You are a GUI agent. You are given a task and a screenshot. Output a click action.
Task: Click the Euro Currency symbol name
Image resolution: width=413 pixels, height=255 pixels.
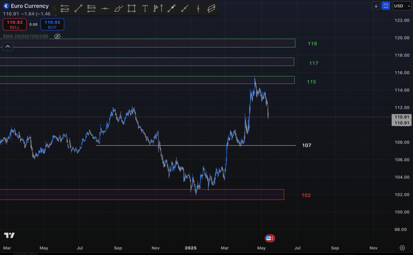click(29, 6)
